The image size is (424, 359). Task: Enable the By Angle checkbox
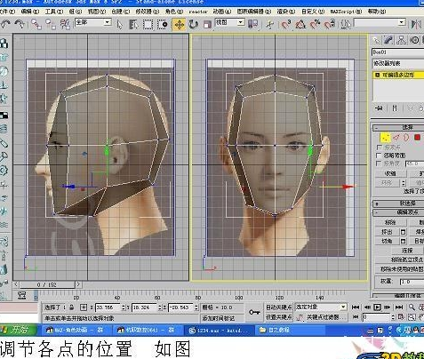click(x=379, y=164)
